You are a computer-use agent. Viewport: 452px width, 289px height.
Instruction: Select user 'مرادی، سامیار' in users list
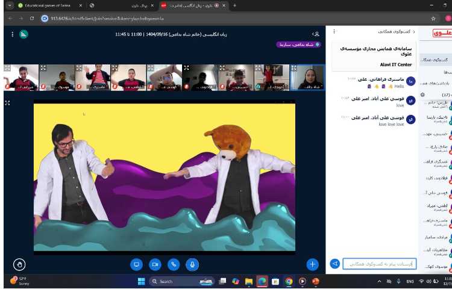[437, 237]
